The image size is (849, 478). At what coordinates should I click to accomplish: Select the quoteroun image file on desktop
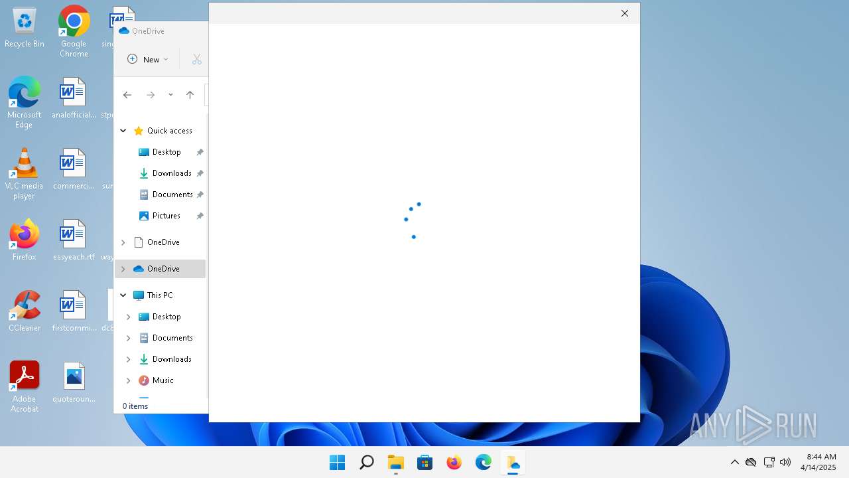pos(74,382)
